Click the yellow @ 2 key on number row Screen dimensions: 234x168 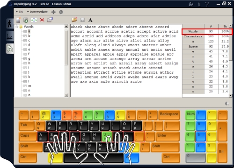(x=45, y=115)
